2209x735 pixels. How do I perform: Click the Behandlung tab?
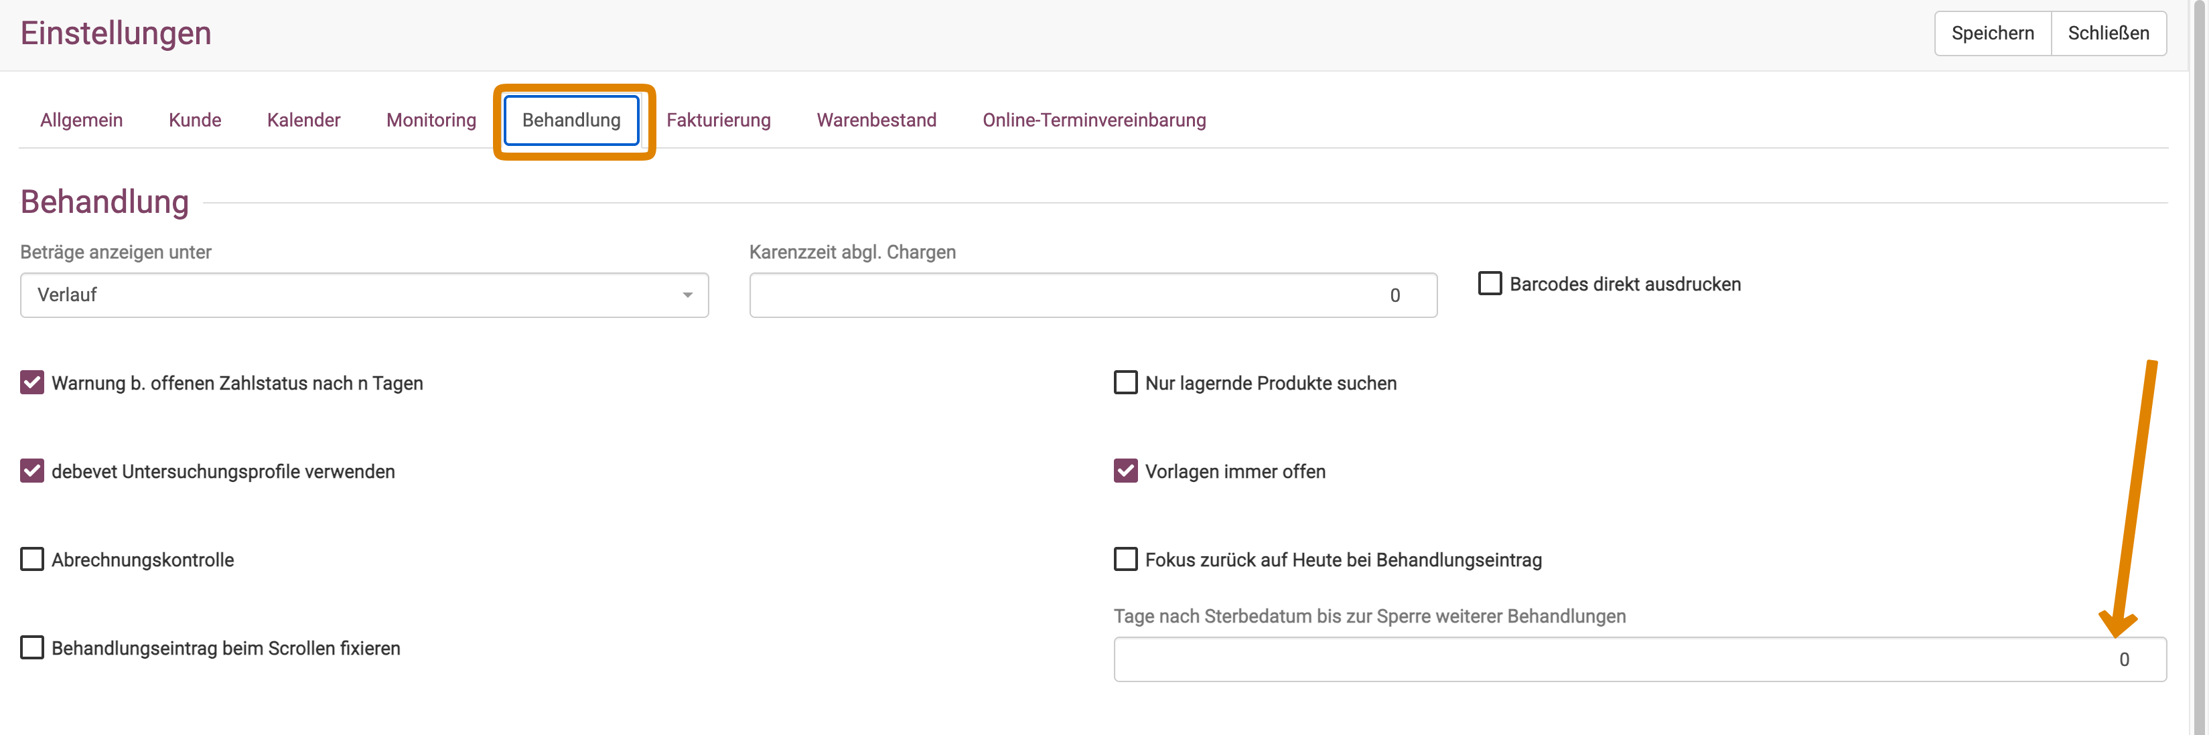point(571,120)
